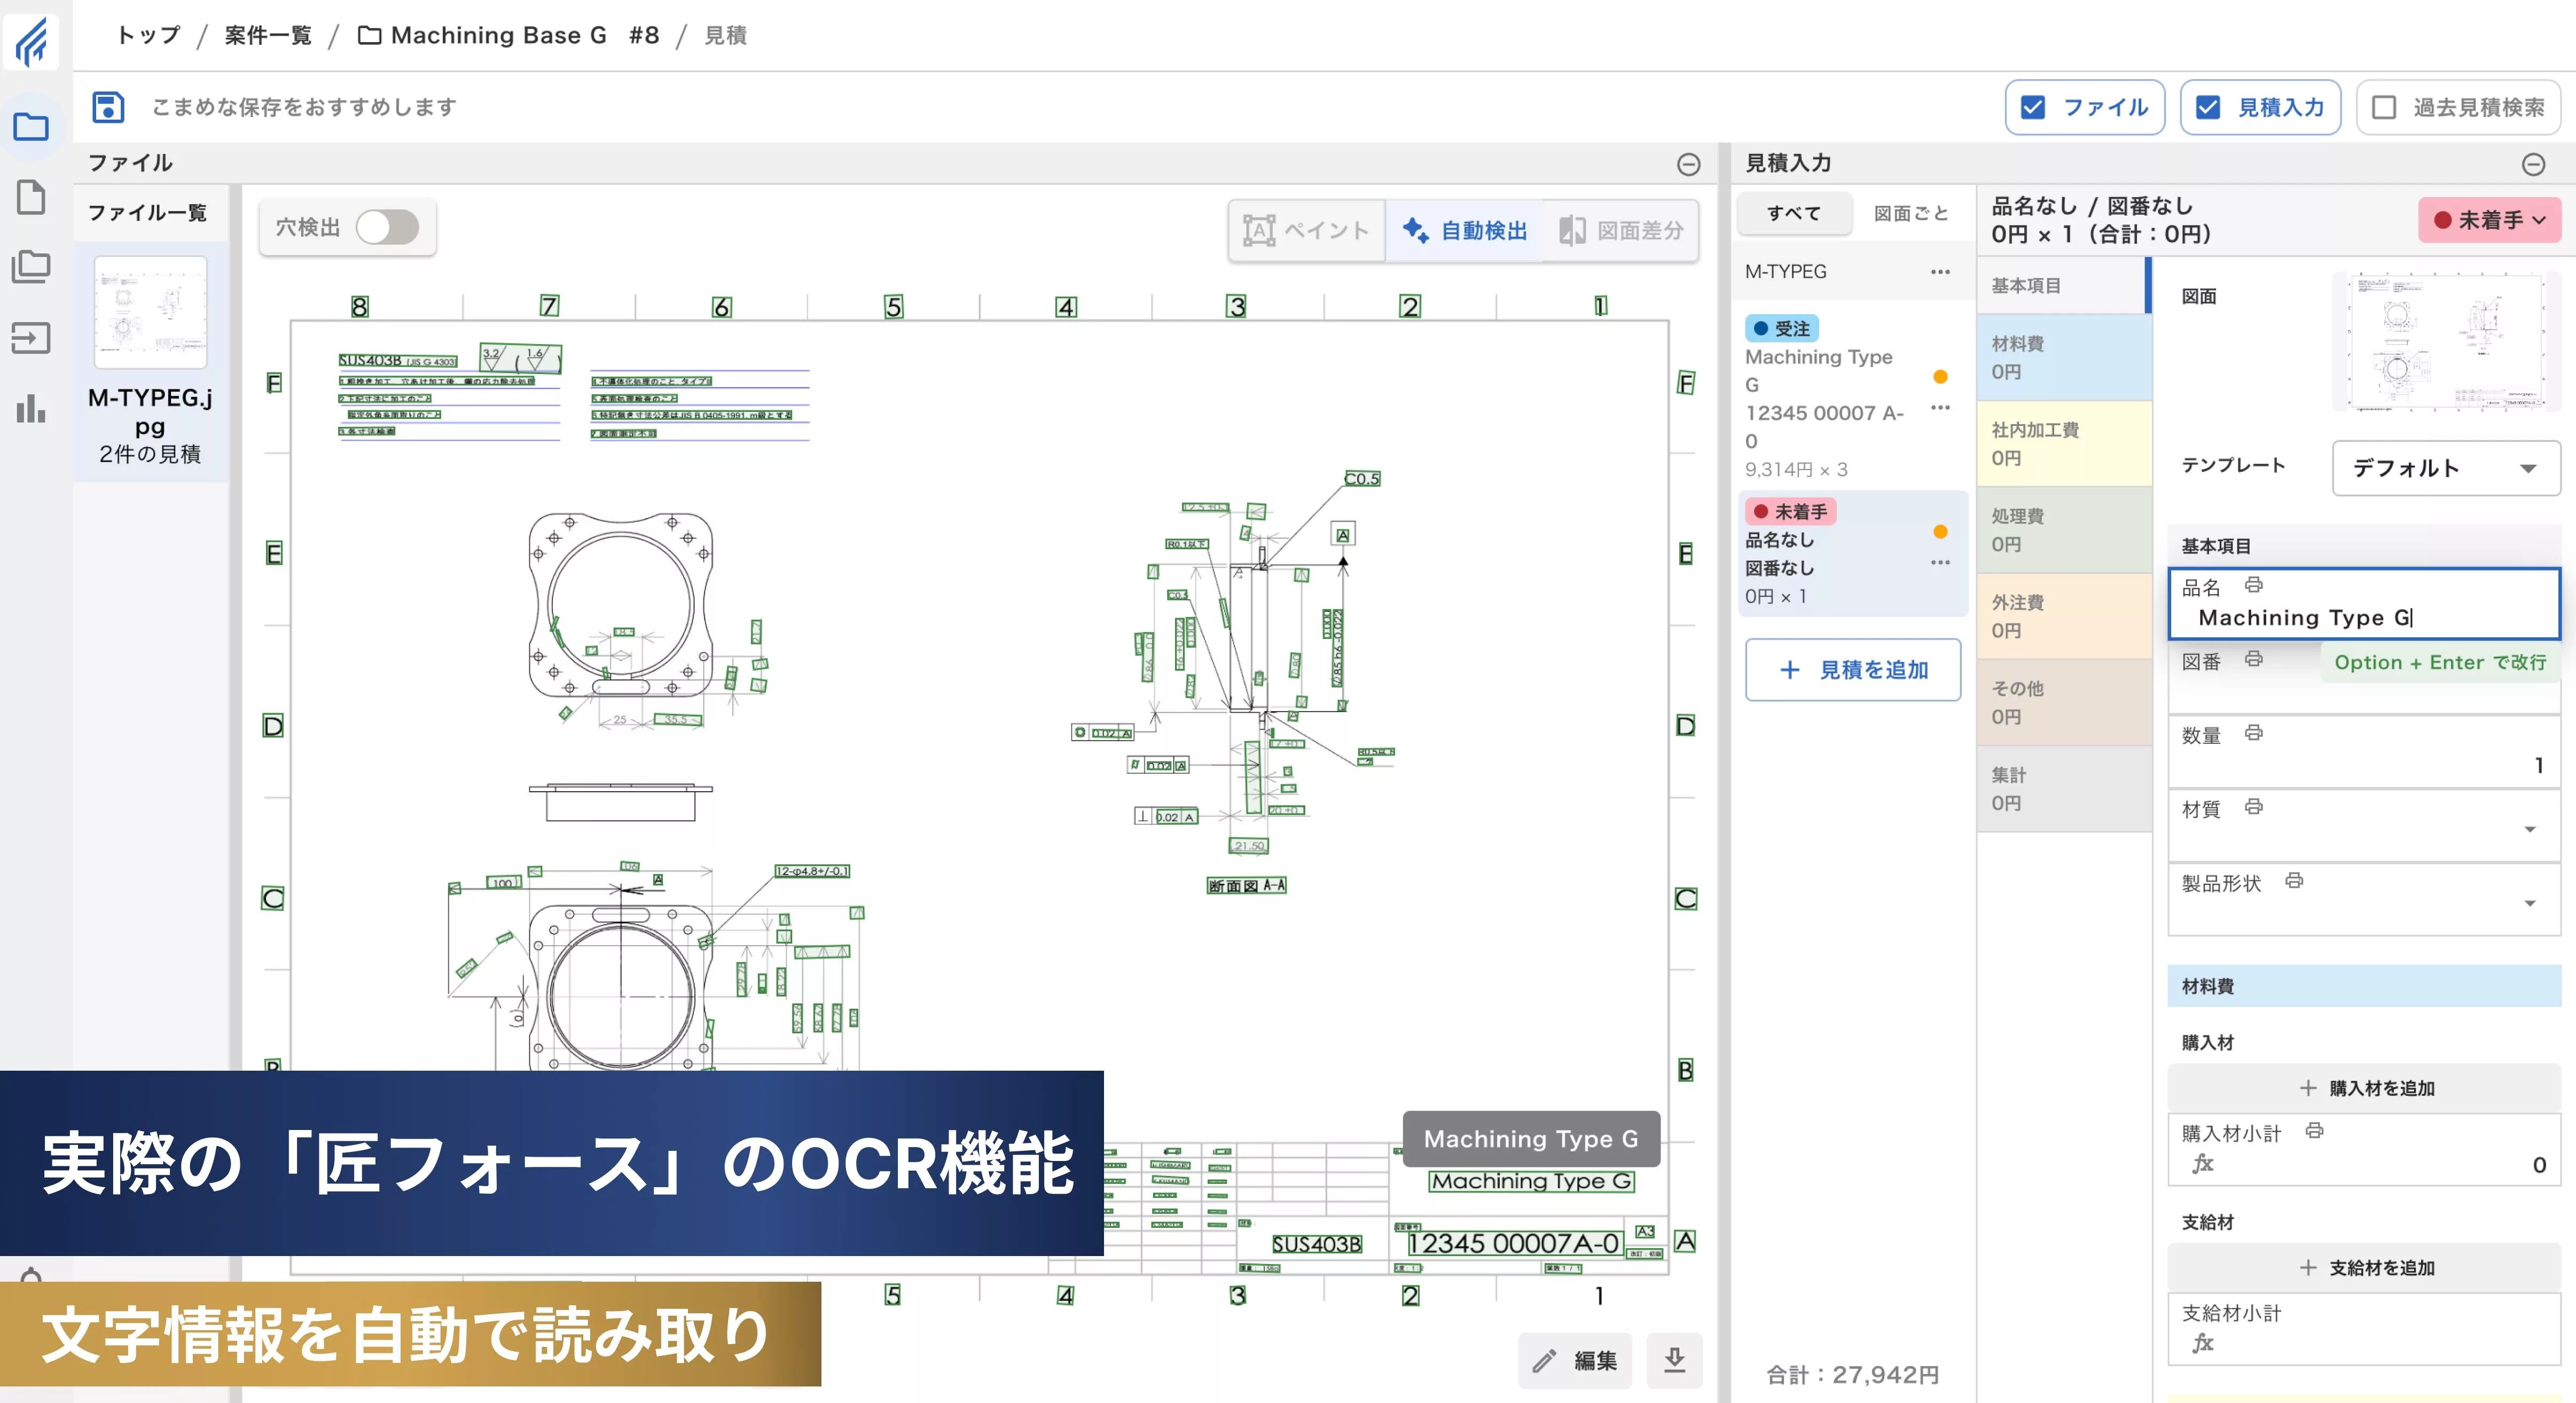2576x1403 pixels.
Task: Select the 自動検出 tool
Action: coord(1464,231)
